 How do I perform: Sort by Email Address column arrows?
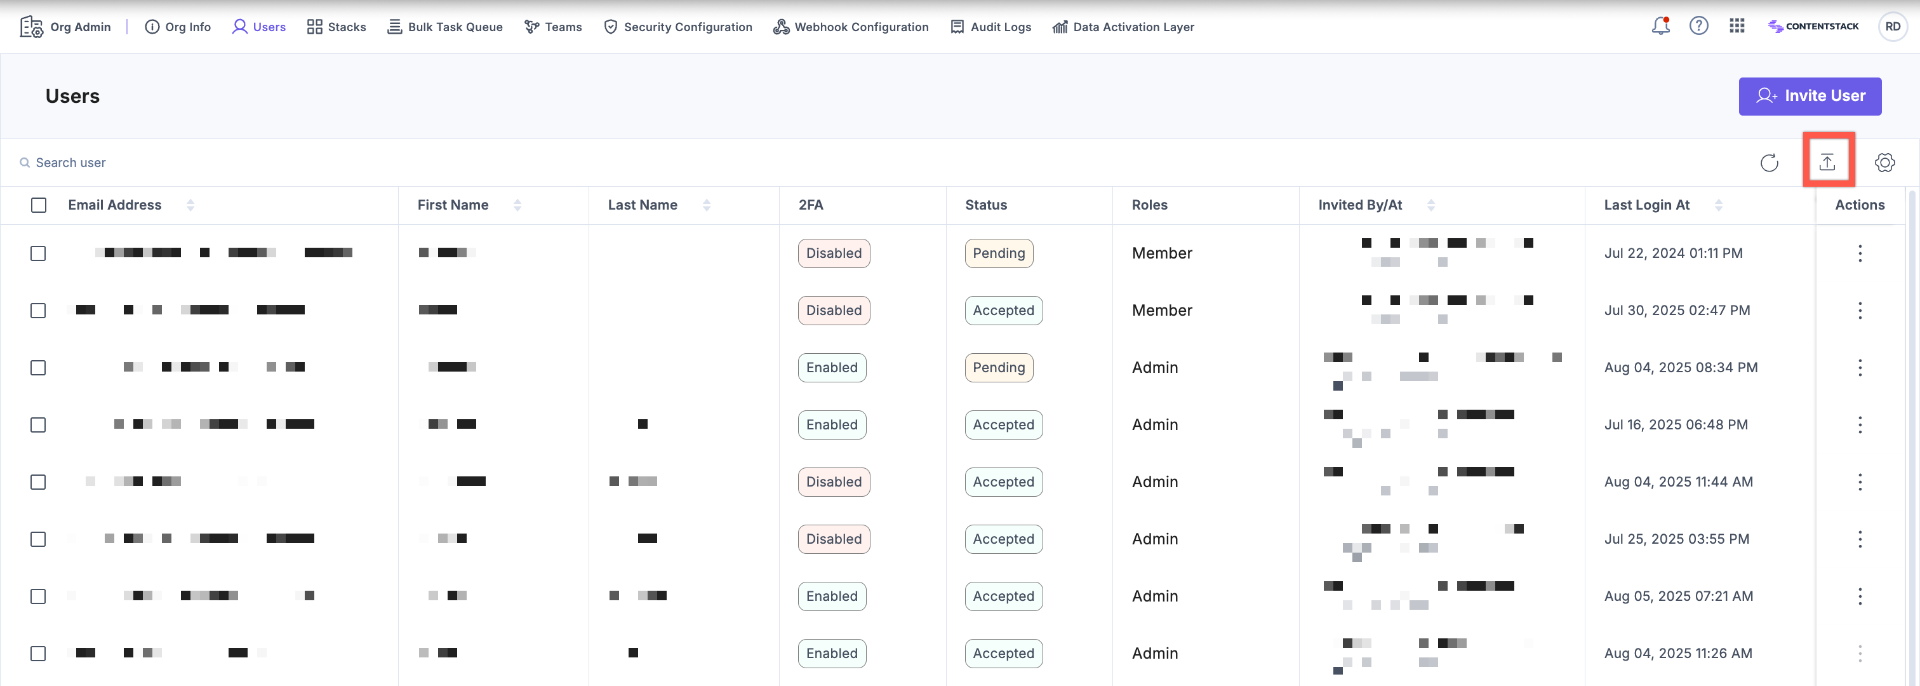coord(190,205)
